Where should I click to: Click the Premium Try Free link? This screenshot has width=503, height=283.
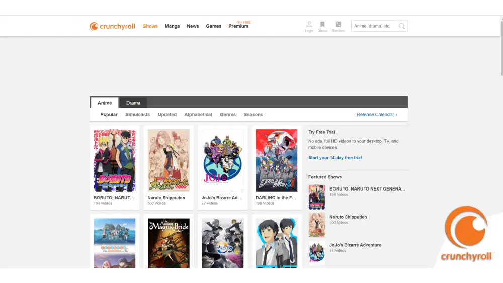238,26
